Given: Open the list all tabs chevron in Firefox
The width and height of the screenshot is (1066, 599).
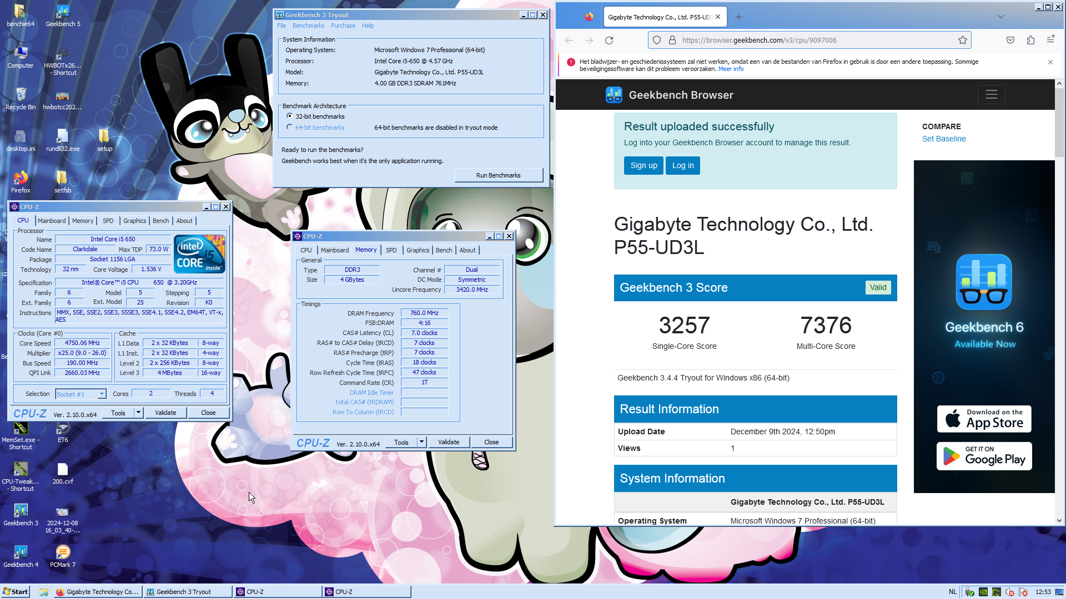Looking at the screenshot, I should tap(1000, 17).
